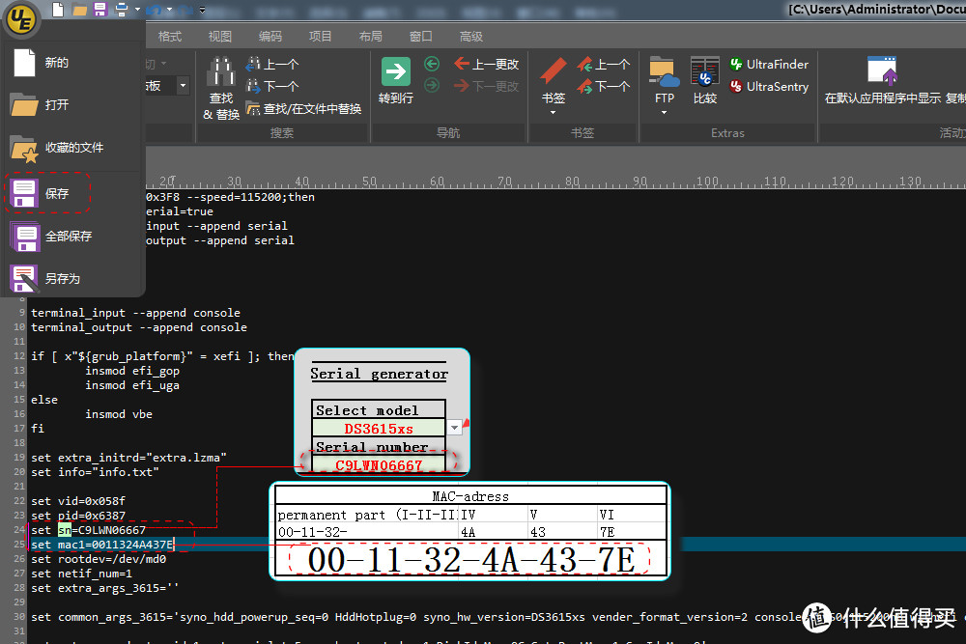Jump to 上一更改 previous change
Image resolution: width=966 pixels, height=644 pixels.
coord(487,64)
